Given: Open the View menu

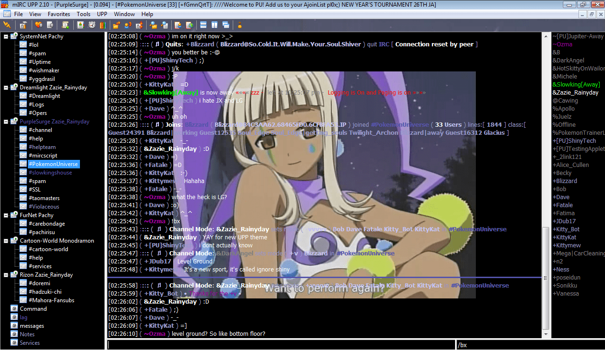Looking at the screenshot, I should 35,14.
